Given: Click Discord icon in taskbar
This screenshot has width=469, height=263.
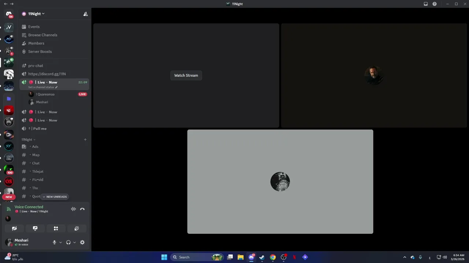Looking at the screenshot, I should click(251, 257).
